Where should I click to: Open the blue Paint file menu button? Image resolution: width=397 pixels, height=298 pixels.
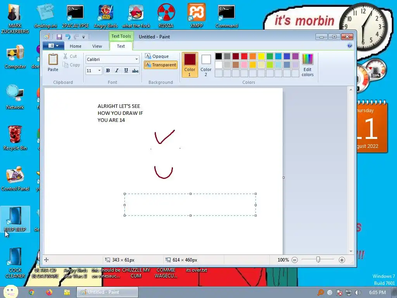pyautogui.click(x=53, y=46)
